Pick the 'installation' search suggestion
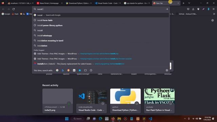The width and height of the screenshot is (217, 122). [101, 46]
